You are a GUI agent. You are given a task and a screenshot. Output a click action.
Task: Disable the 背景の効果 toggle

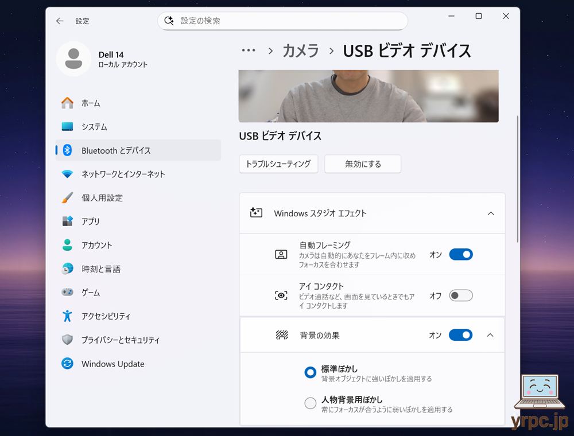pyautogui.click(x=460, y=335)
